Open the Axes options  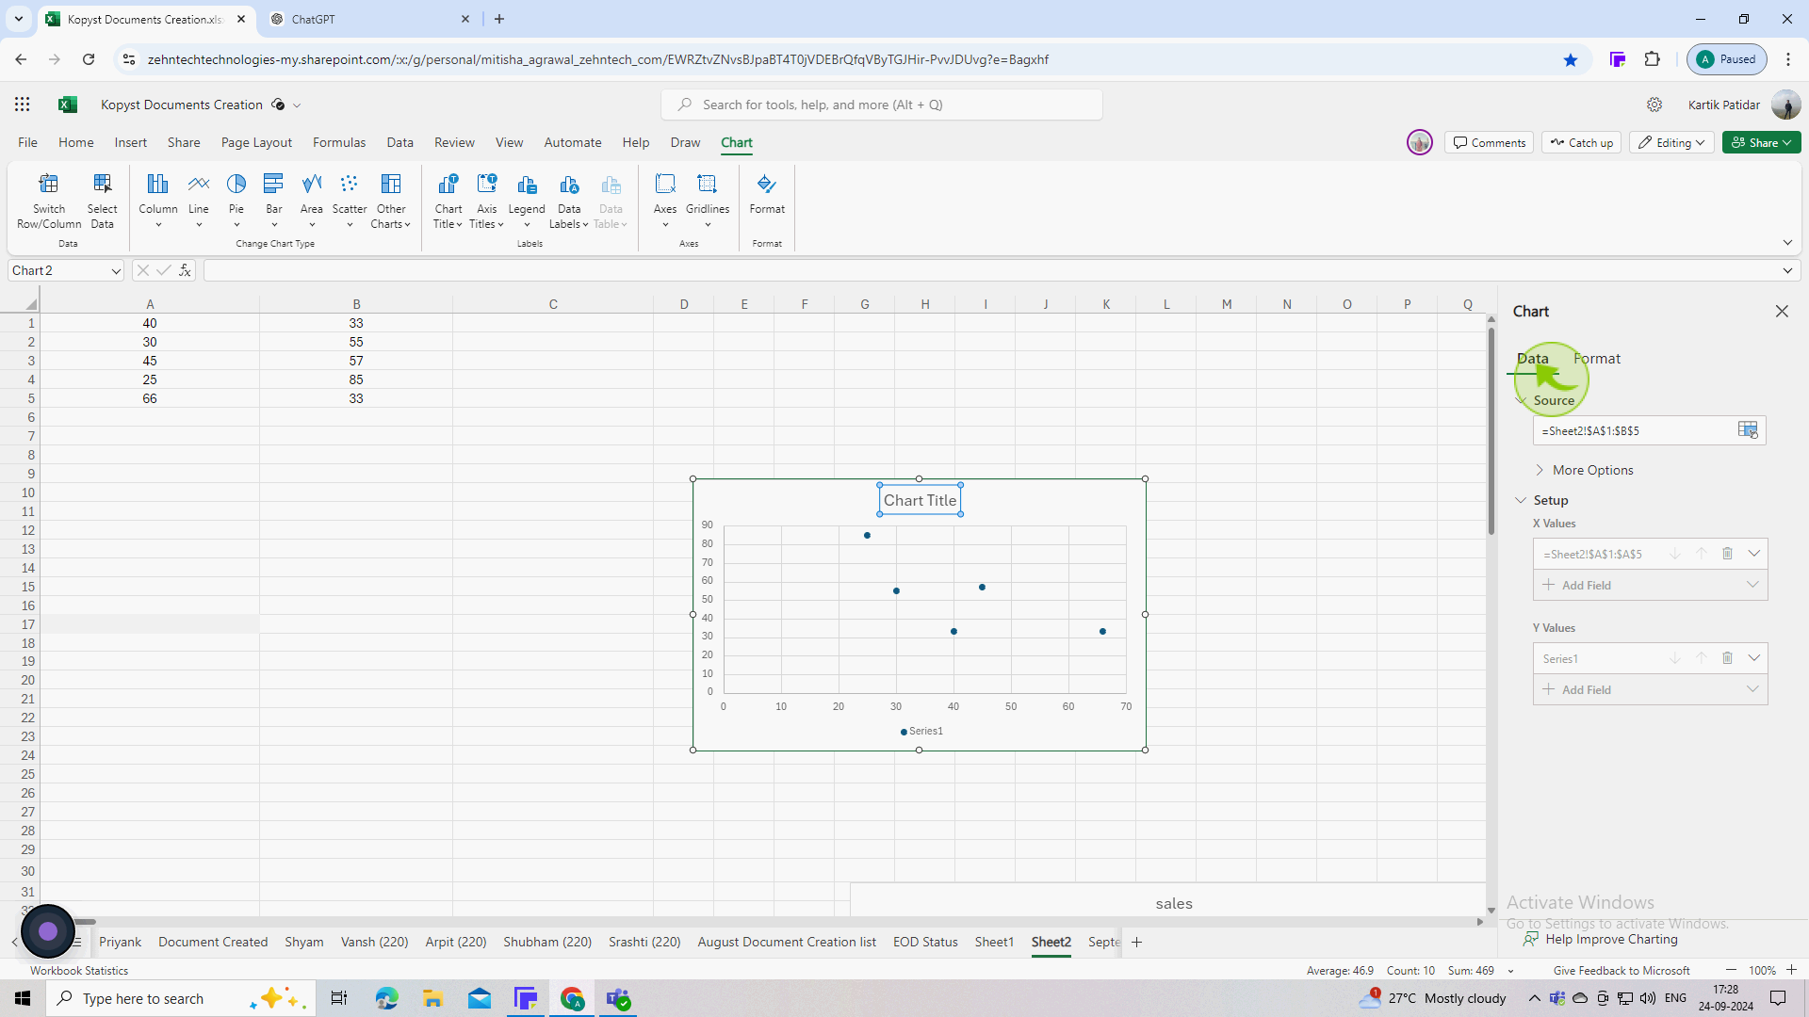[x=665, y=201]
